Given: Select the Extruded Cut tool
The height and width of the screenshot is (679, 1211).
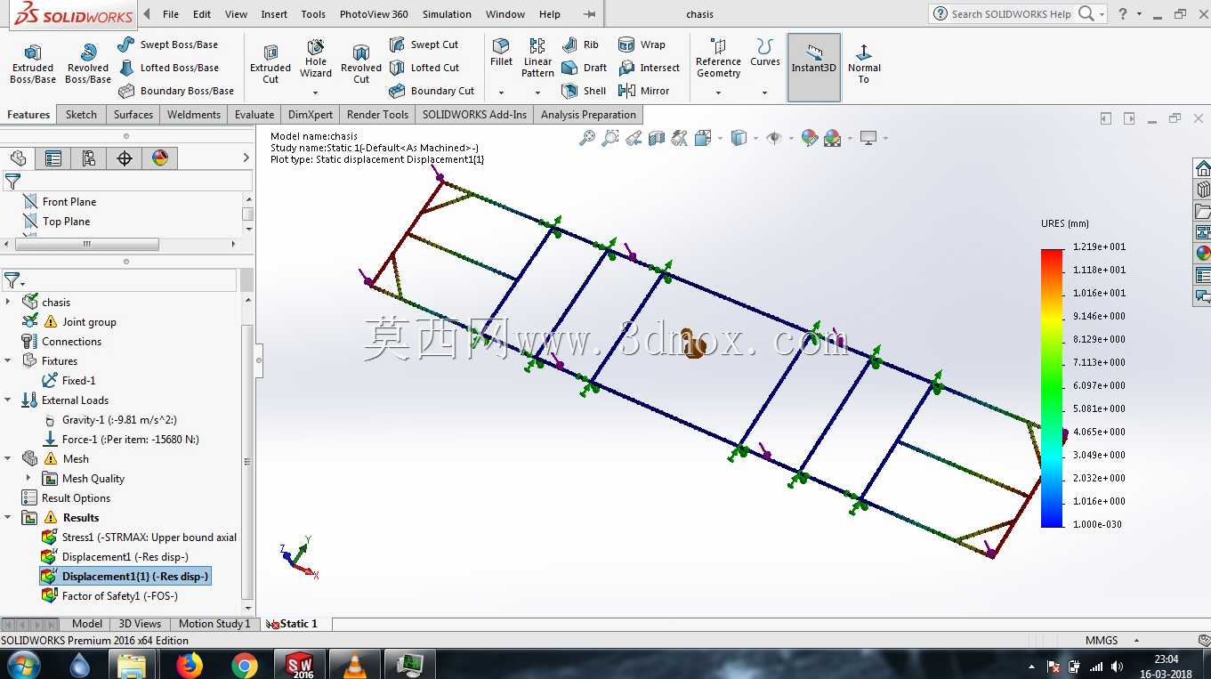Looking at the screenshot, I should (x=270, y=64).
